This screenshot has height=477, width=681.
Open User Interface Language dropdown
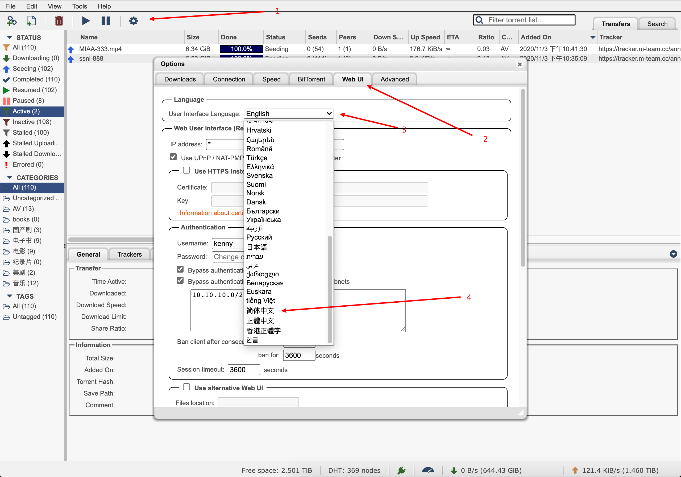click(289, 114)
